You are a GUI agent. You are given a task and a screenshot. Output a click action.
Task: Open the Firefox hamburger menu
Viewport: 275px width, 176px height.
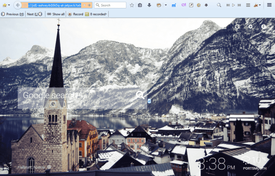pyautogui.click(x=269, y=5)
